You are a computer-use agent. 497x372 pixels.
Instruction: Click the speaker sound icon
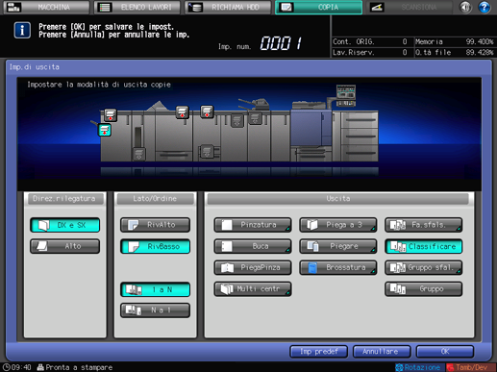pos(465,7)
